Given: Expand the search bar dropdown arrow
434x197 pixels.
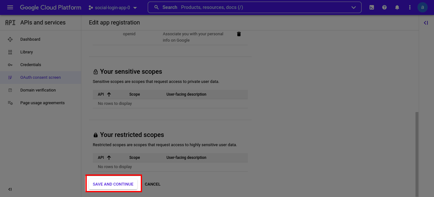Looking at the screenshot, I should pyautogui.click(x=354, y=8).
